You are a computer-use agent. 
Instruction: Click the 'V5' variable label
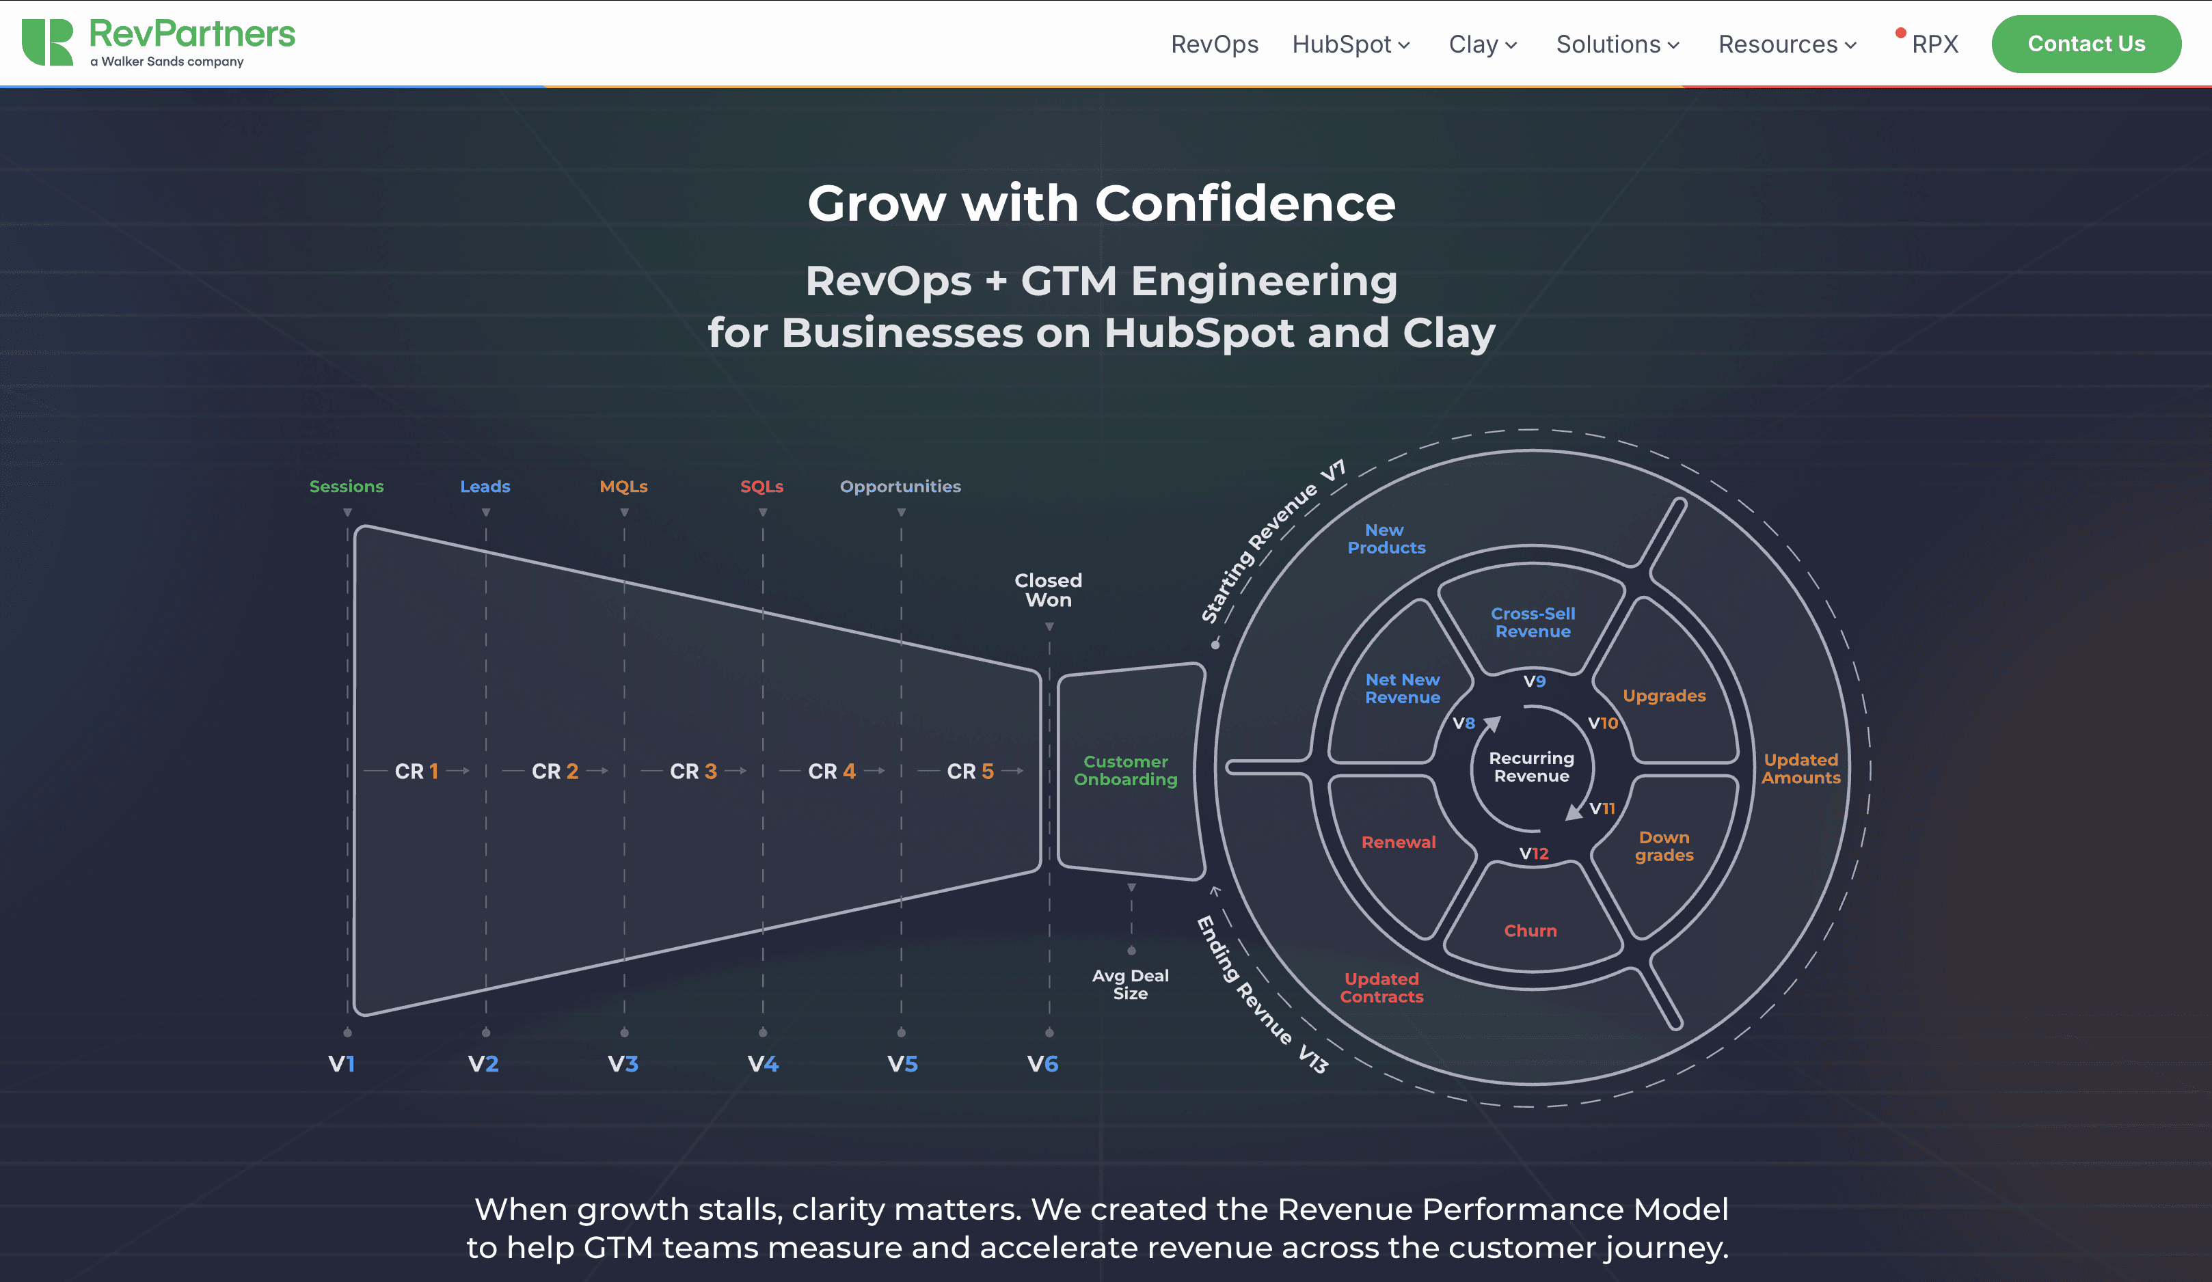coord(902,1065)
